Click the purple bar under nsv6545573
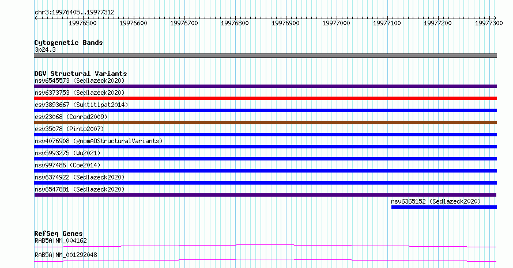This screenshot has height=268, width=513. [x=265, y=86]
